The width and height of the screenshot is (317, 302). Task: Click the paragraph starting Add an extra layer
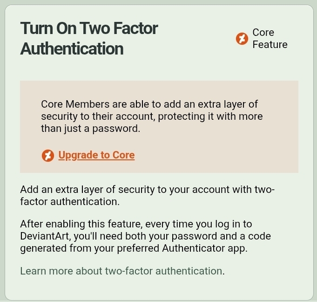coord(148,196)
